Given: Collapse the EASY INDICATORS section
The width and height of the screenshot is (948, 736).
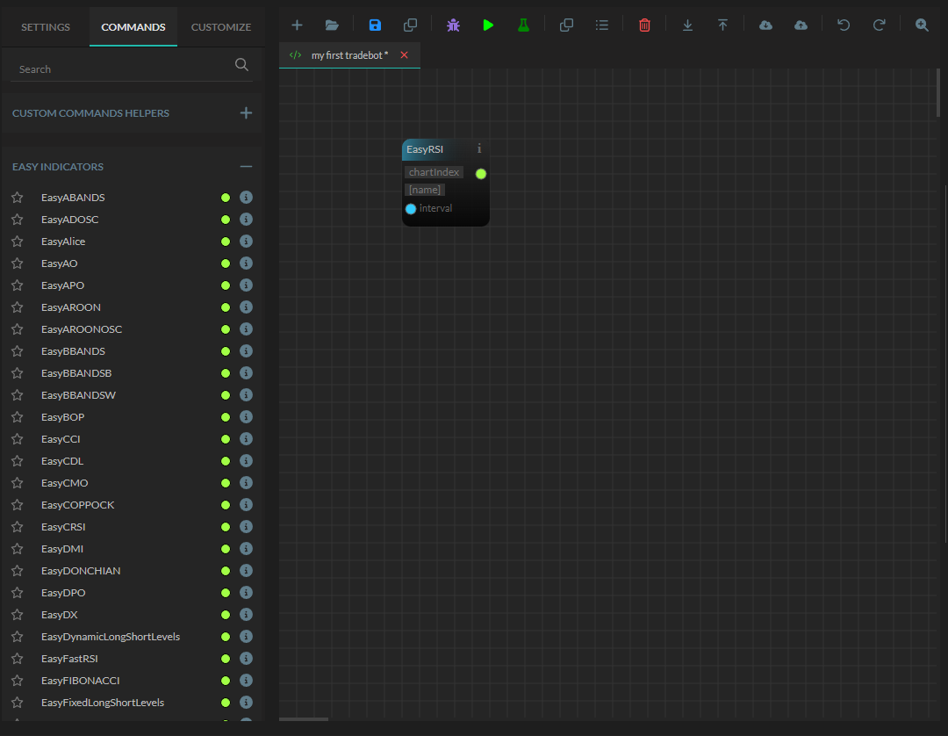Looking at the screenshot, I should [246, 166].
